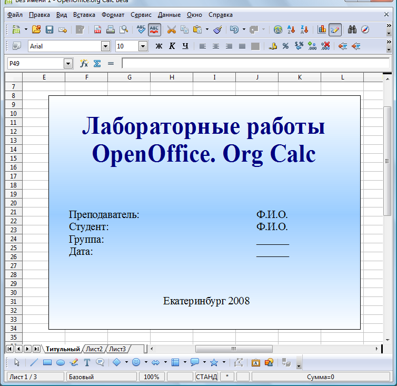Open the Файл menu
397x386 pixels.
click(x=15, y=15)
